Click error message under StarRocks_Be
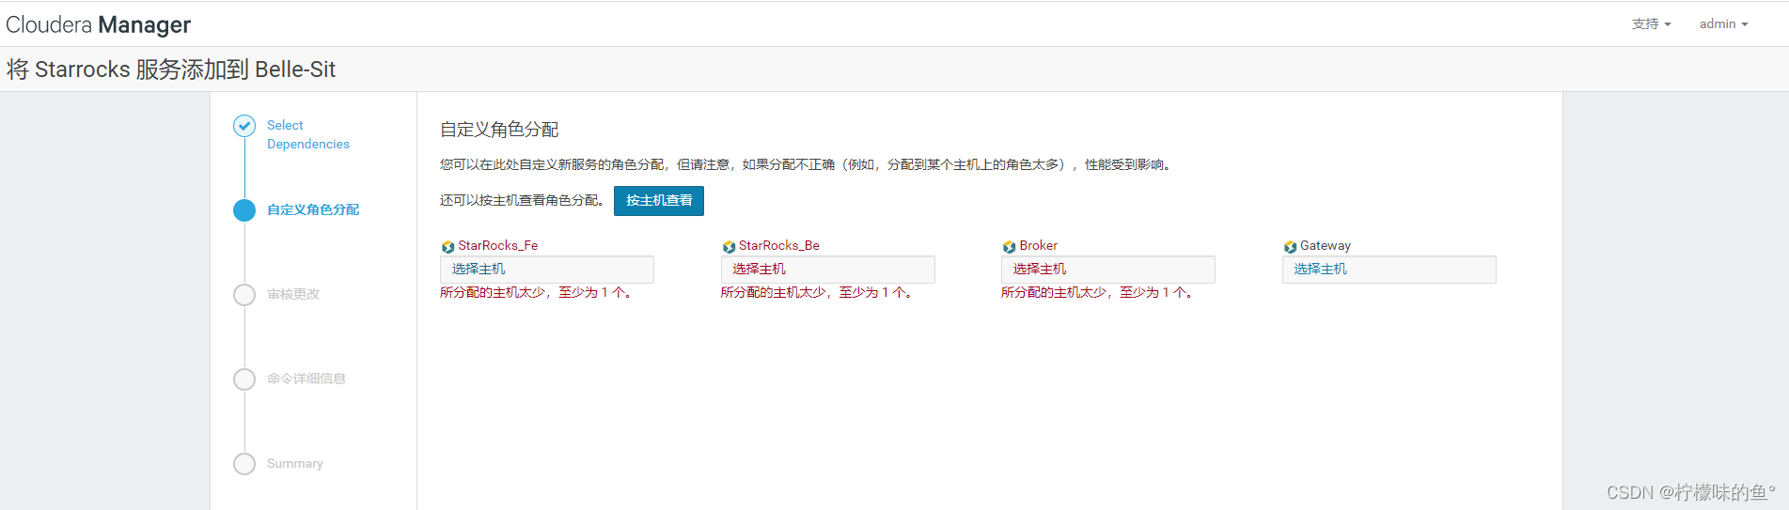1789x510 pixels. (817, 293)
